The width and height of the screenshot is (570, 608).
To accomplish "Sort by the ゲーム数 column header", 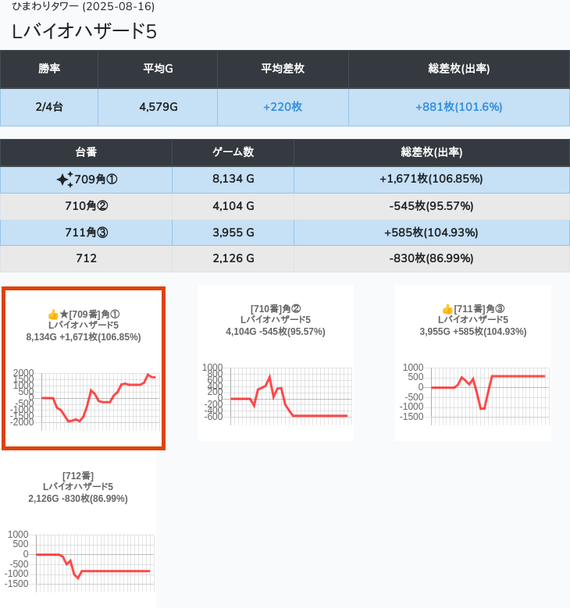I will [233, 152].
